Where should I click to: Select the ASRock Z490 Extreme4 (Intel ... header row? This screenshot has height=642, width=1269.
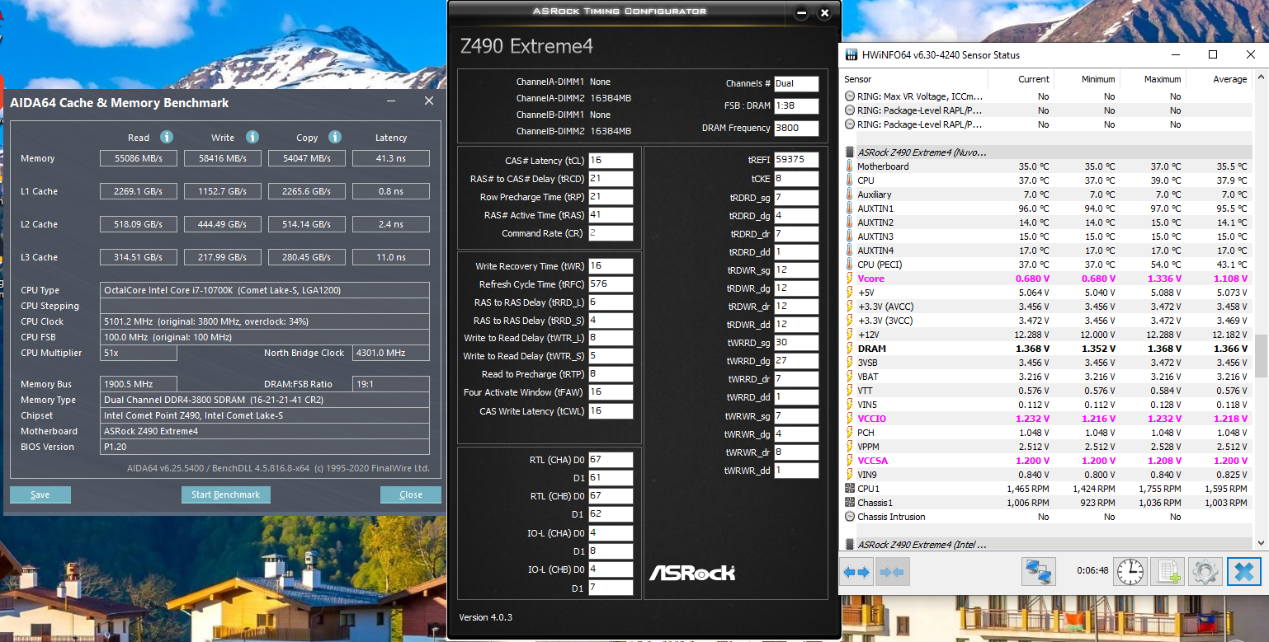1047,545
